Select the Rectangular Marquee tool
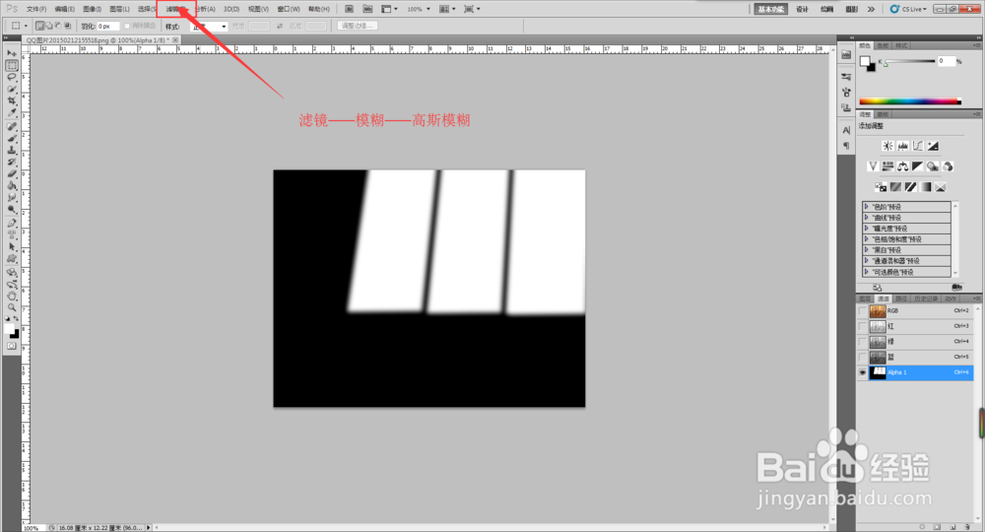 click(x=12, y=65)
